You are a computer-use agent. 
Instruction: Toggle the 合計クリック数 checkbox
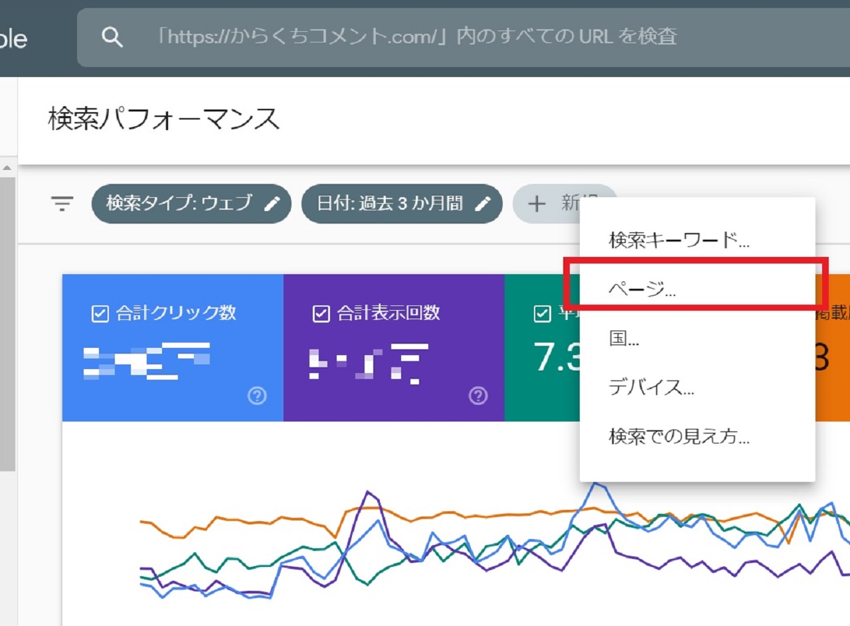click(x=100, y=313)
